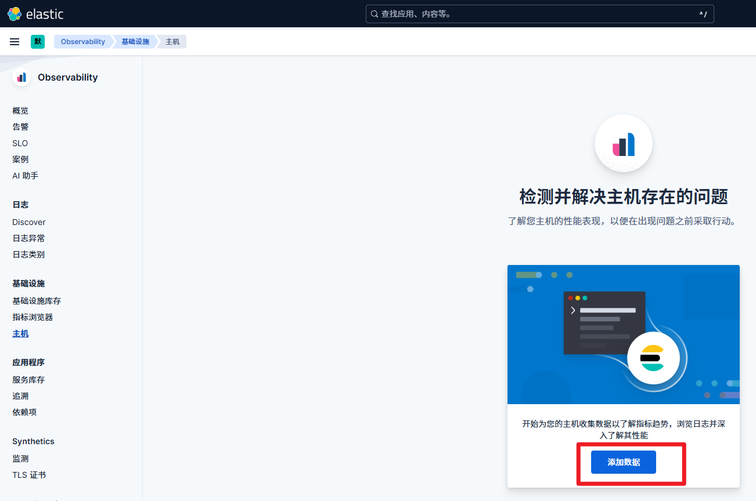
Task: Open 服务库存 under 应用程序
Action: [28, 380]
